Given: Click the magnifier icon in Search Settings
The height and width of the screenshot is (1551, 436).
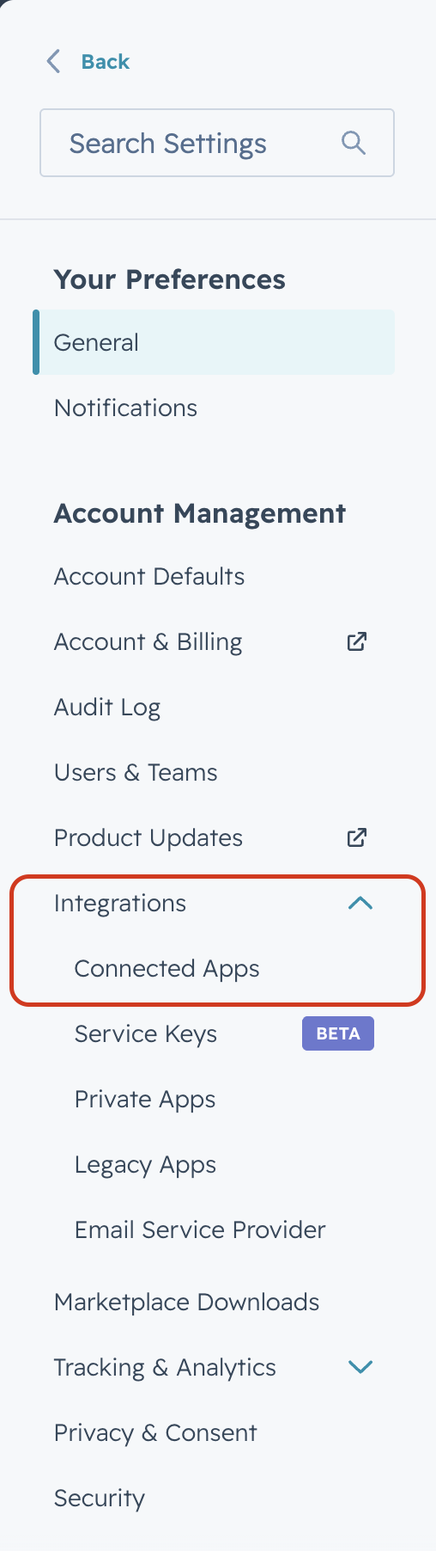Looking at the screenshot, I should tap(354, 143).
